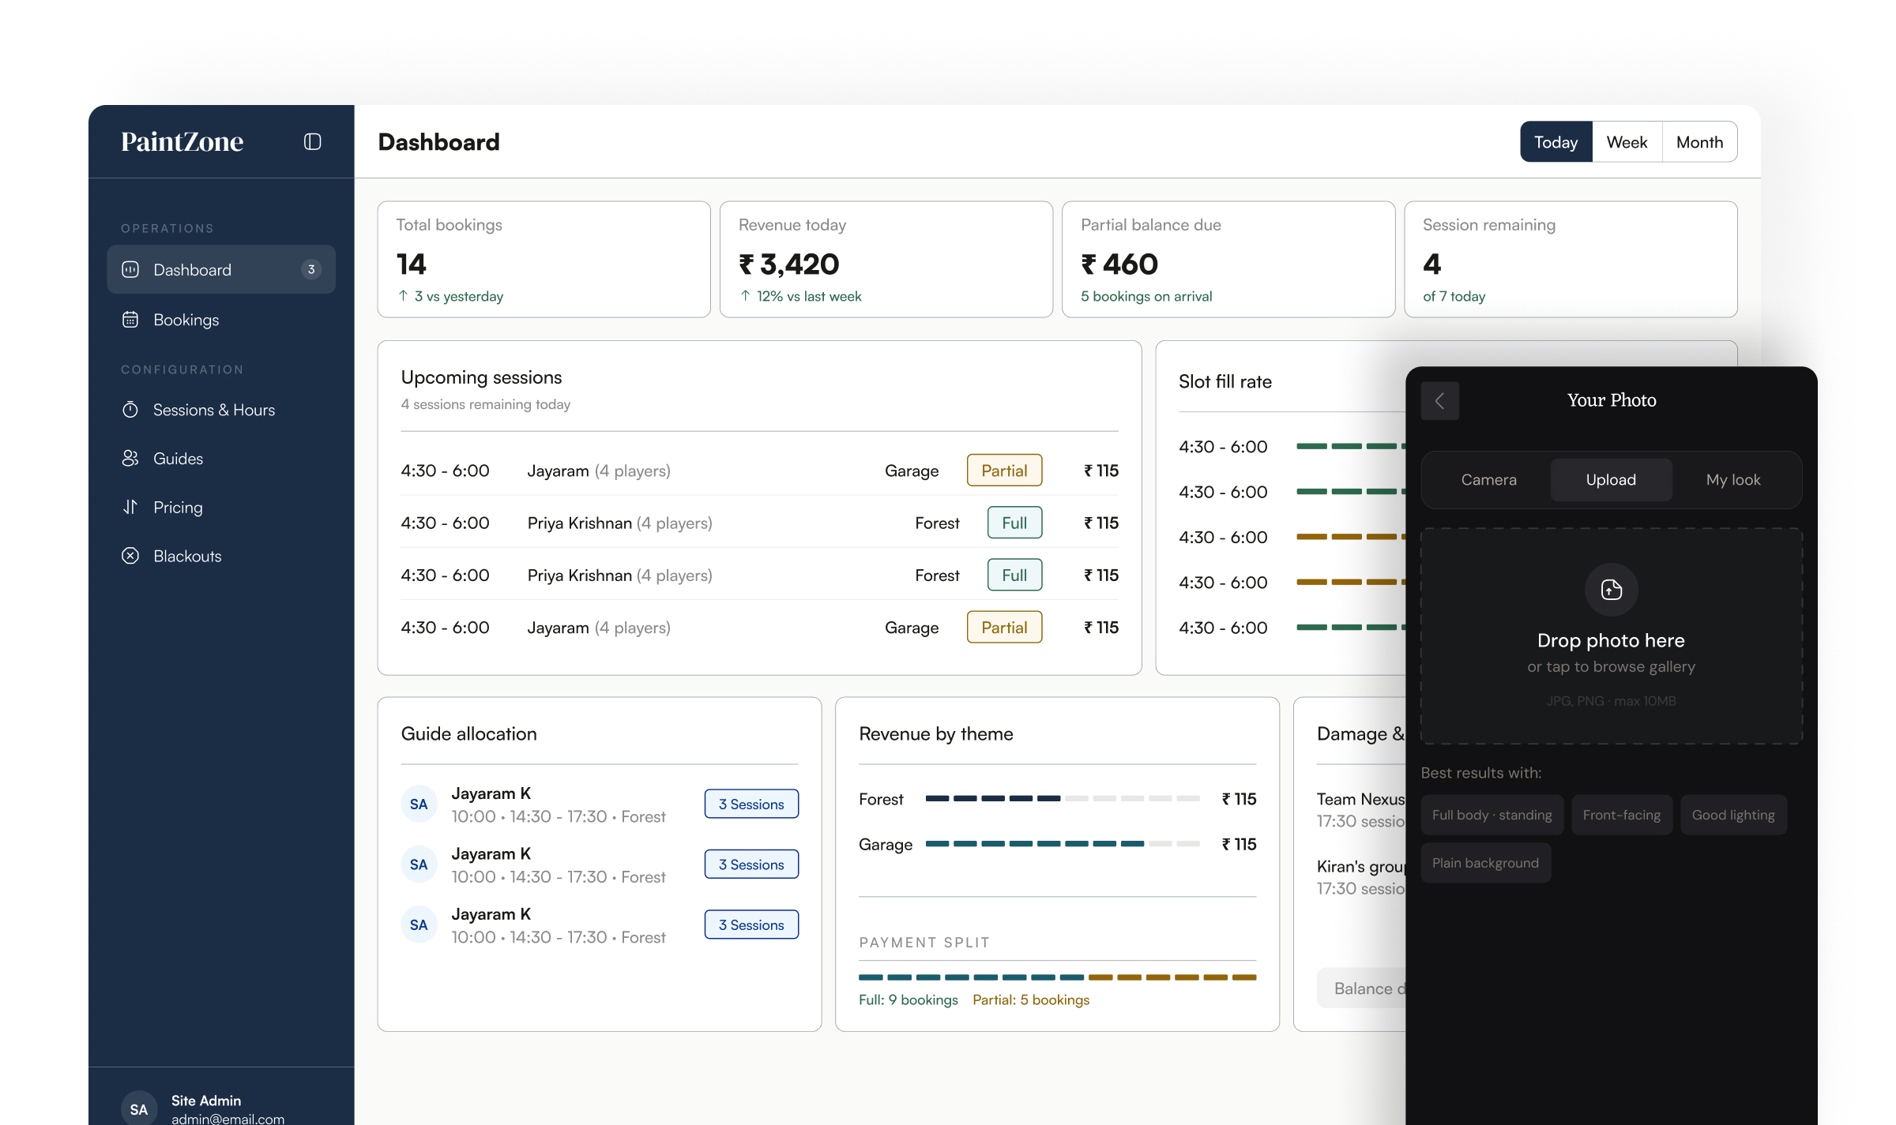Click the Site Admin SA avatar
This screenshot has width=1896, height=1125.
click(x=139, y=1108)
